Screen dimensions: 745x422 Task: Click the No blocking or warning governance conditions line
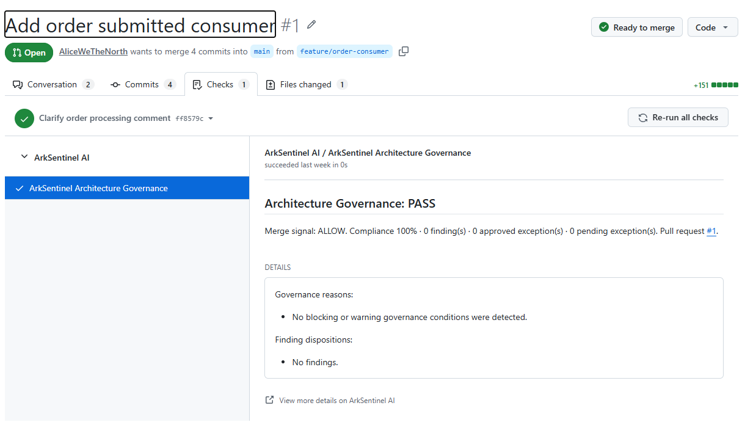pos(410,317)
